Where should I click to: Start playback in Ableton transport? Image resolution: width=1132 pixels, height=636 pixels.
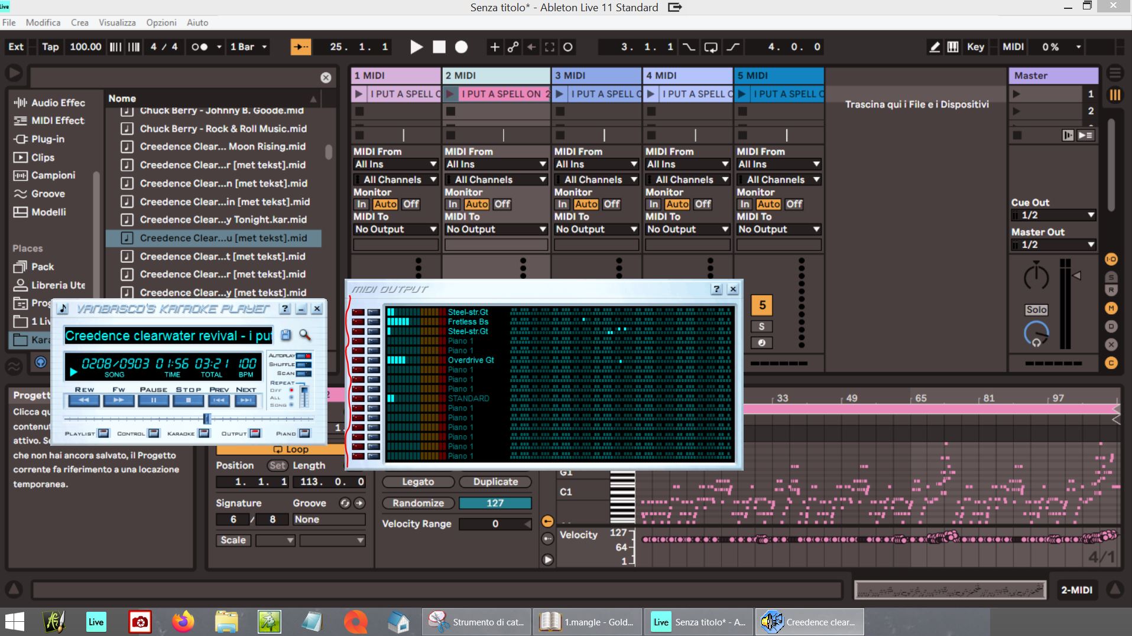pos(417,47)
